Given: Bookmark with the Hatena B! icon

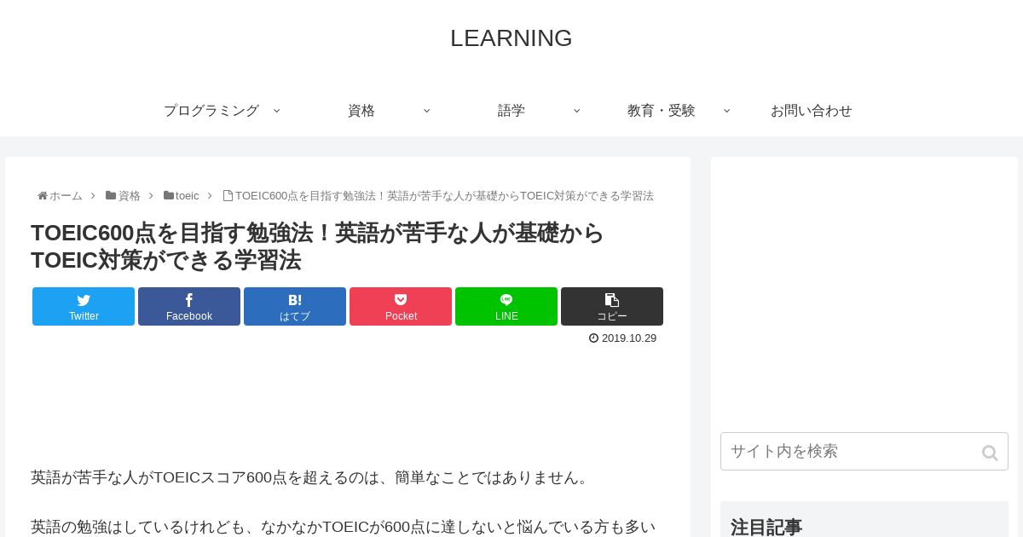Looking at the screenshot, I should coord(295,300).
